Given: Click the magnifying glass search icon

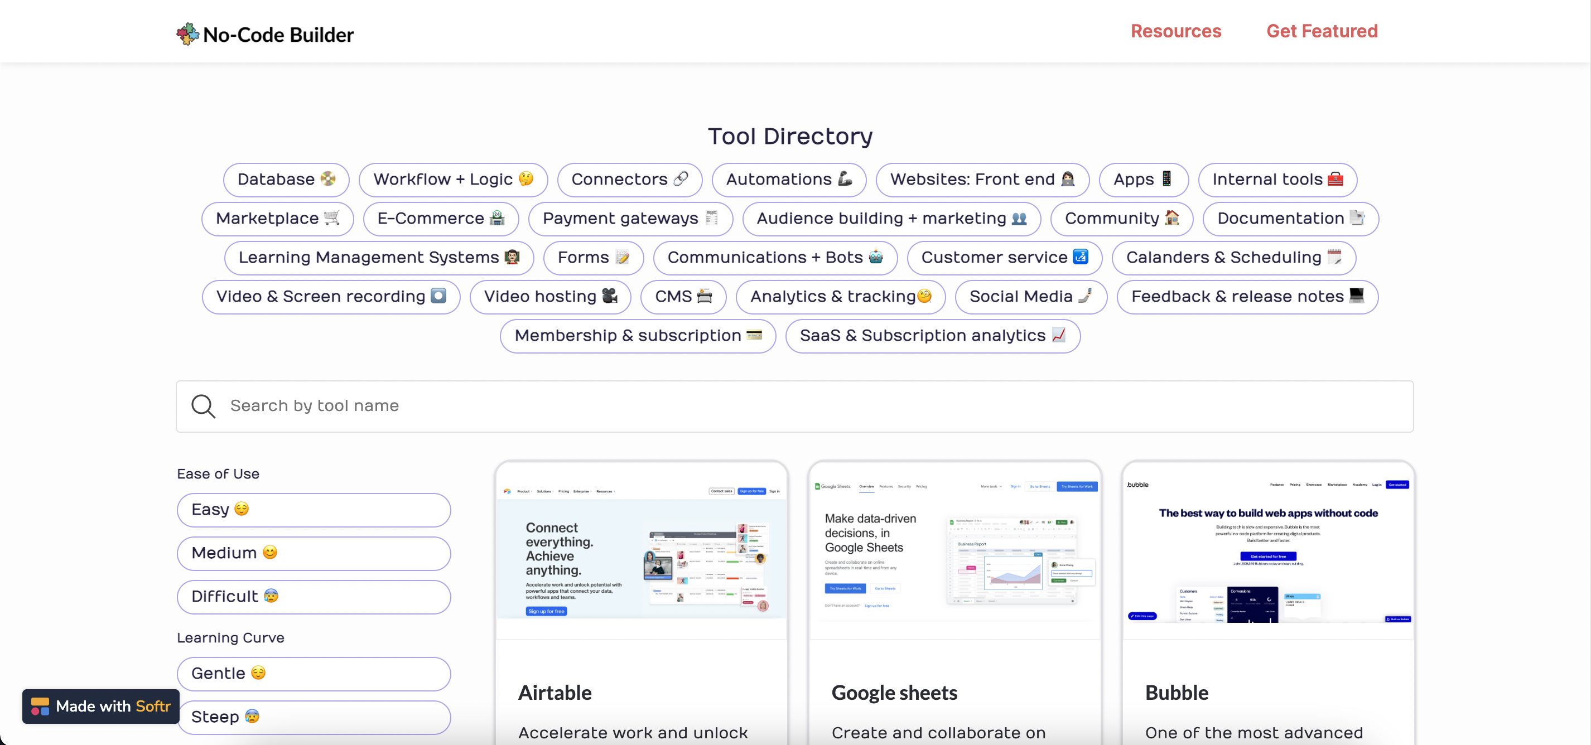Looking at the screenshot, I should [203, 406].
